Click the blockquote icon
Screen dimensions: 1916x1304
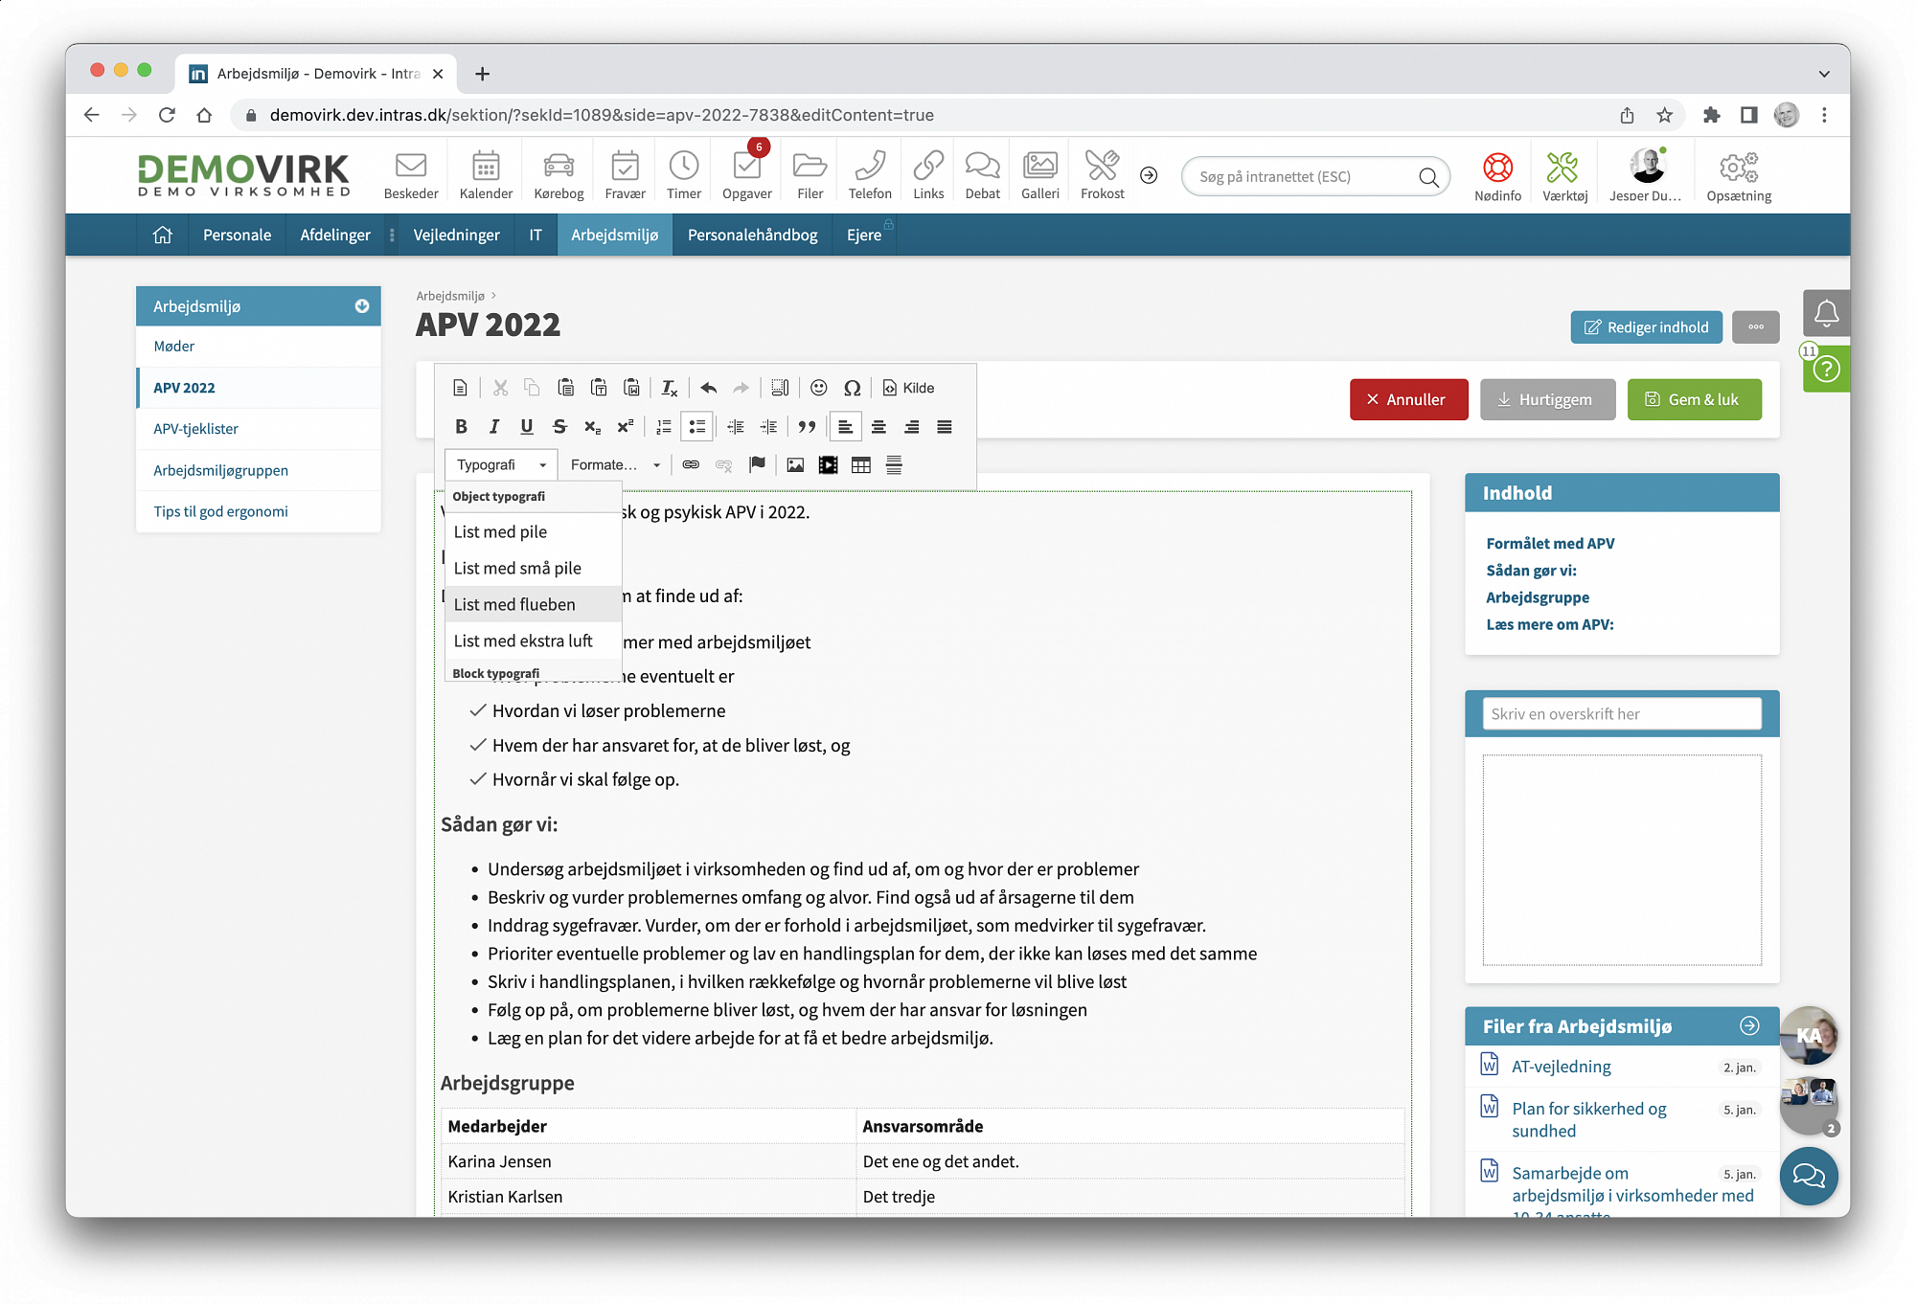click(807, 427)
